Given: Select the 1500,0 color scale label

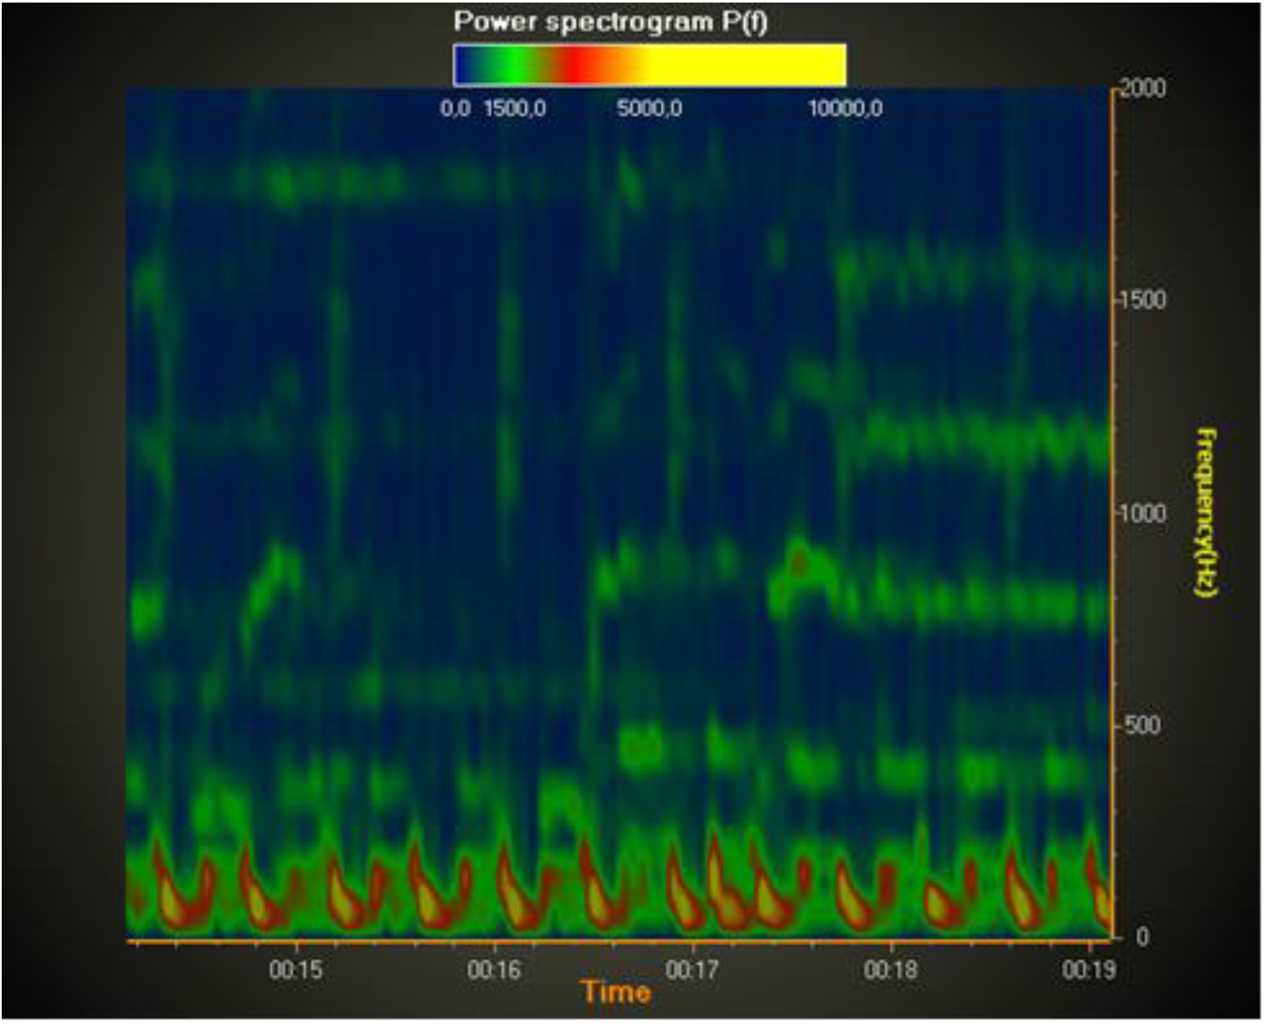Looking at the screenshot, I should tap(515, 109).
